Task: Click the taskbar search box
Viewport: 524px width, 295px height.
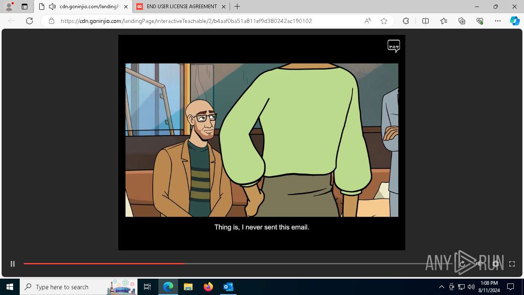Action: click(x=79, y=287)
